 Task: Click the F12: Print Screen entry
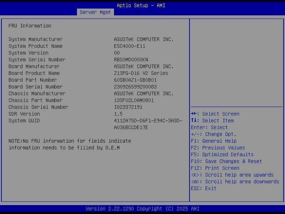(x=215, y=168)
